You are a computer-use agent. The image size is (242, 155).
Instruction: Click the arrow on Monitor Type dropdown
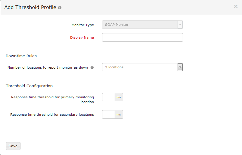(180, 25)
